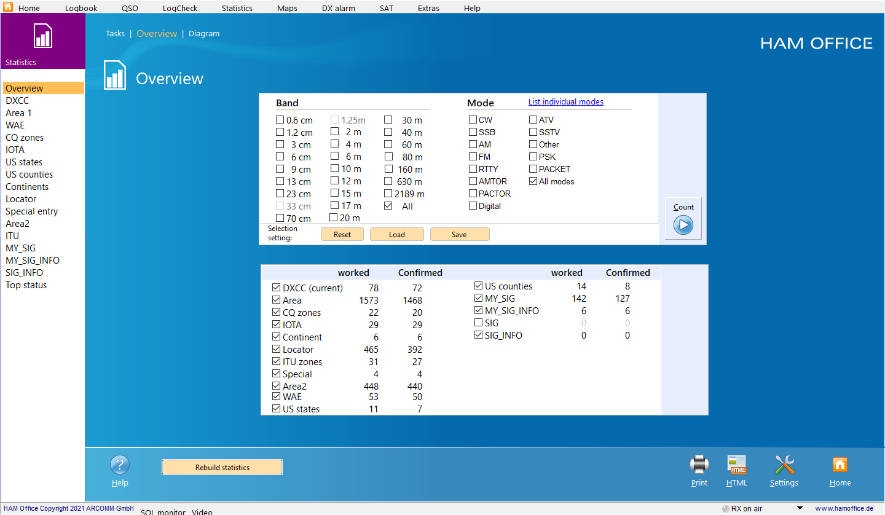This screenshot has width=885, height=515.
Task: Click the Load selection button
Action: pos(397,234)
